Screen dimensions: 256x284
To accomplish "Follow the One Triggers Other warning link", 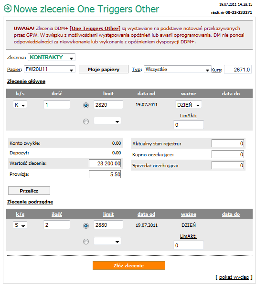I will pyautogui.click(x=95, y=29).
